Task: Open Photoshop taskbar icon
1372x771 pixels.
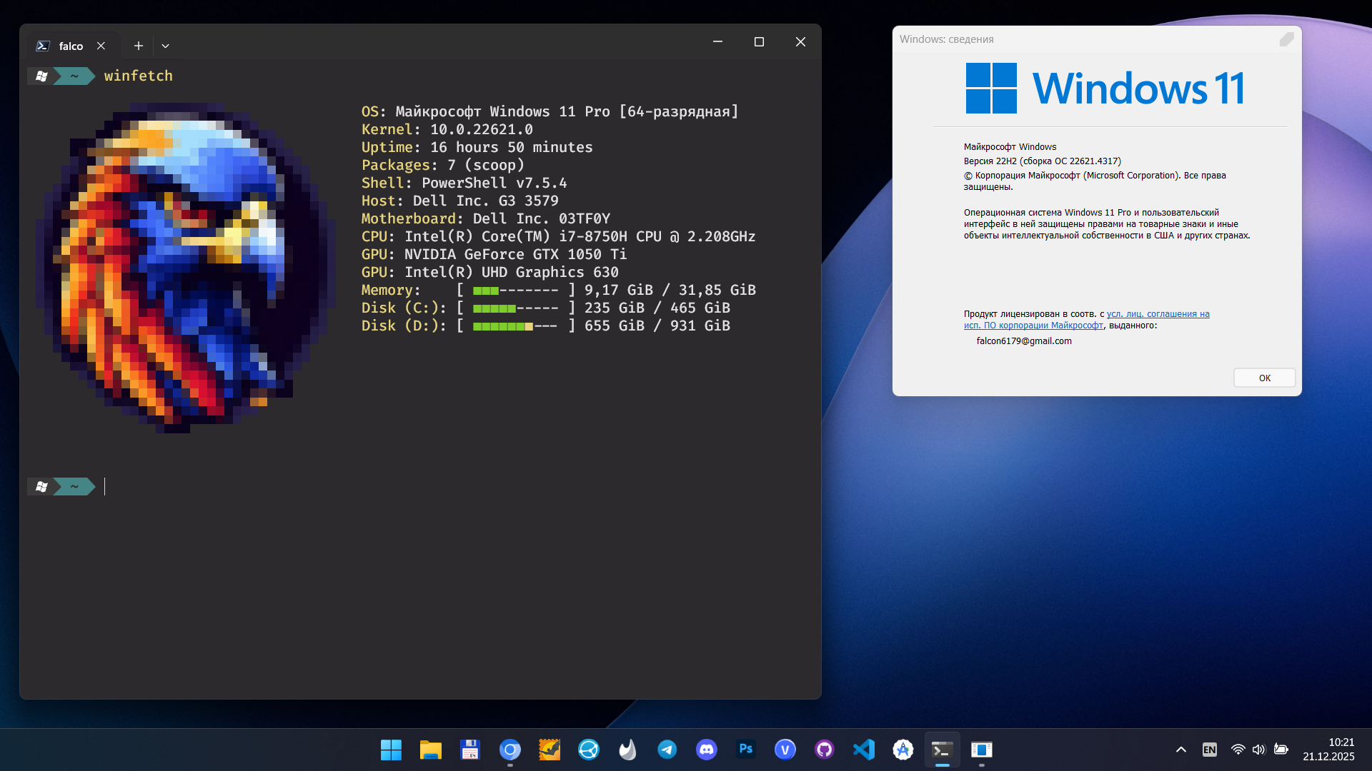Action: [x=745, y=750]
